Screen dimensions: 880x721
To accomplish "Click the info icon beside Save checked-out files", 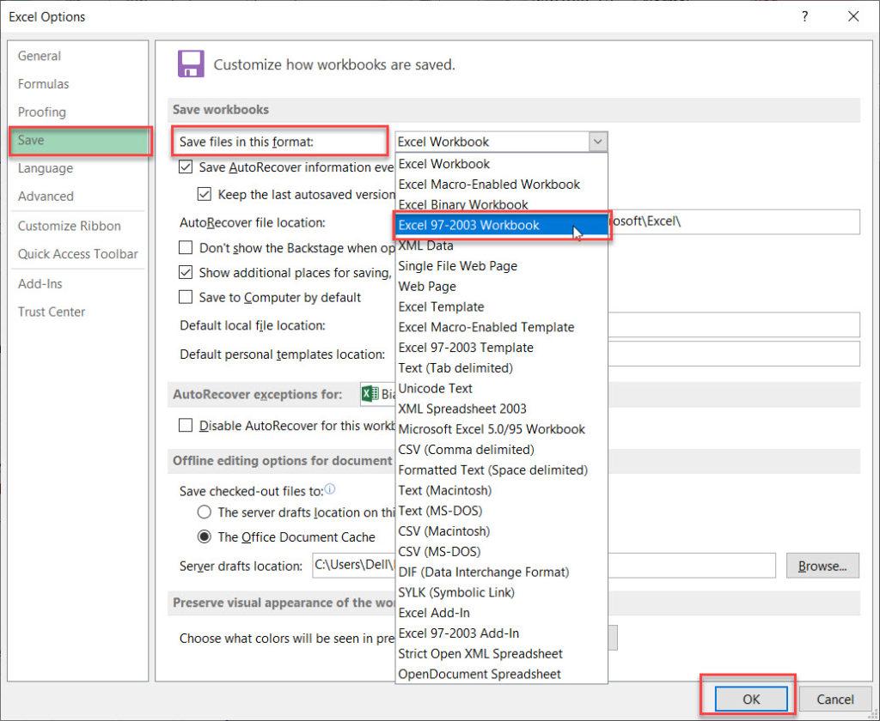I will coord(330,489).
